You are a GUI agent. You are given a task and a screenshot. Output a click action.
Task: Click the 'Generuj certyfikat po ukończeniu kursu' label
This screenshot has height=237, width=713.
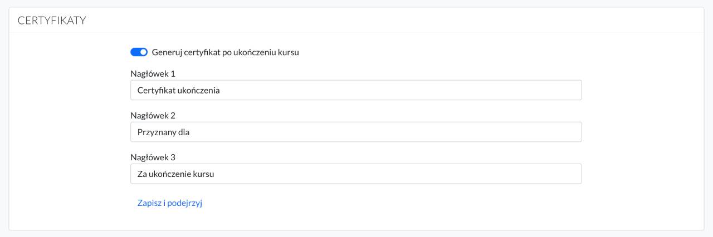pos(226,52)
